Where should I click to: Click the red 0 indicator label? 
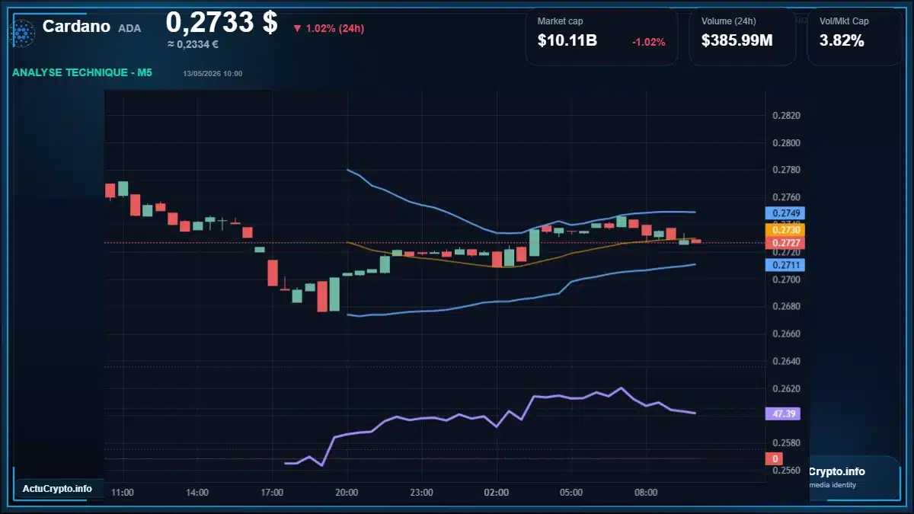775,458
